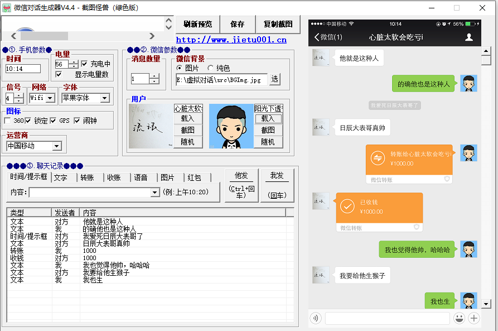The image size is (498, 331).
Task: Click the orange transfer ¥1000.00 bubble
Action: coord(409,159)
